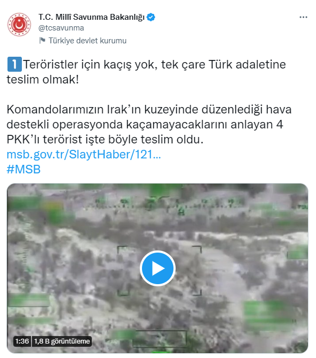Image resolution: width=316 pixels, height=358 pixels.
Task: Click the 1:36 video duration badge
Action: pyautogui.click(x=22, y=341)
